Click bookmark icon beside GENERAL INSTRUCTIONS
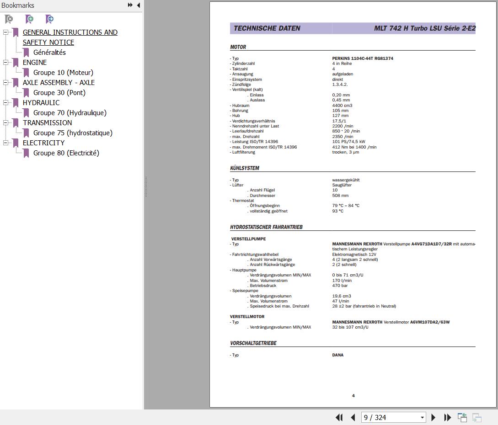The width and height of the screenshot is (498, 425). [16, 32]
